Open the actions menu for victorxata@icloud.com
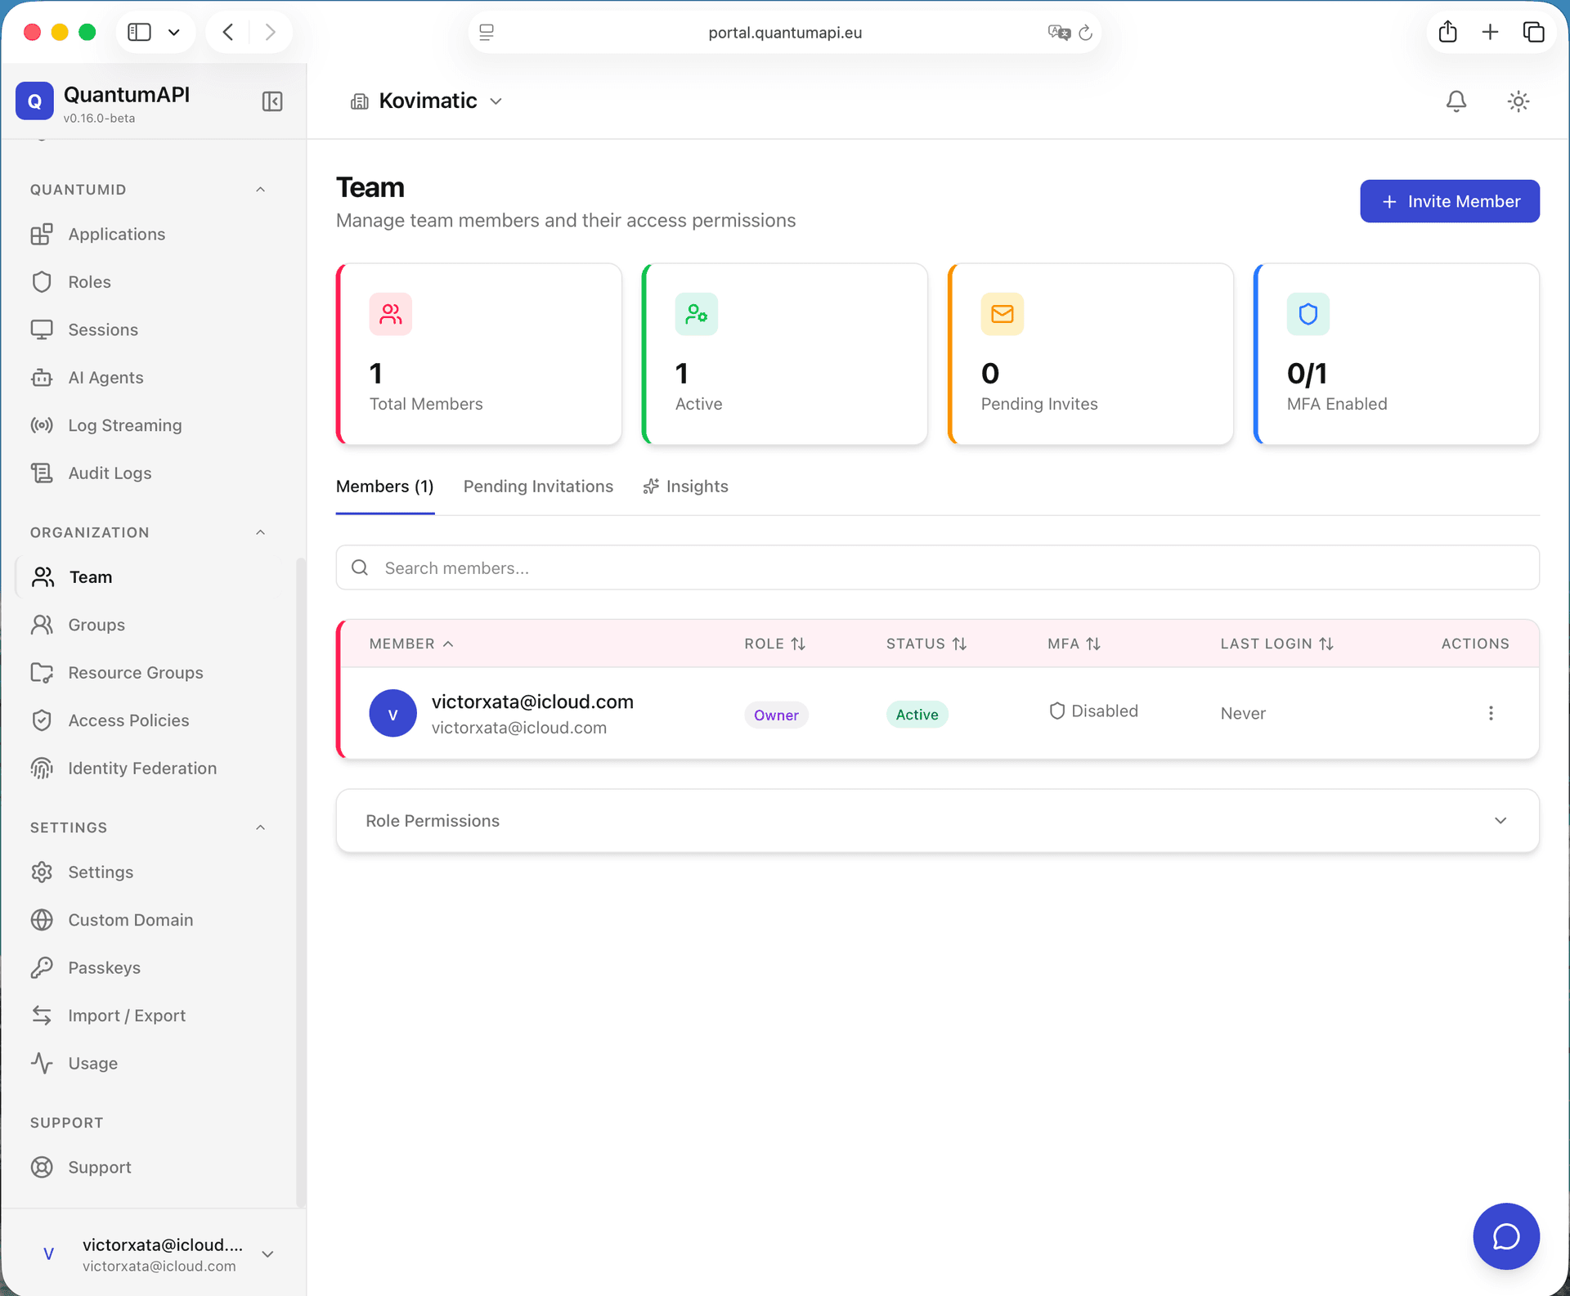 tap(1491, 713)
